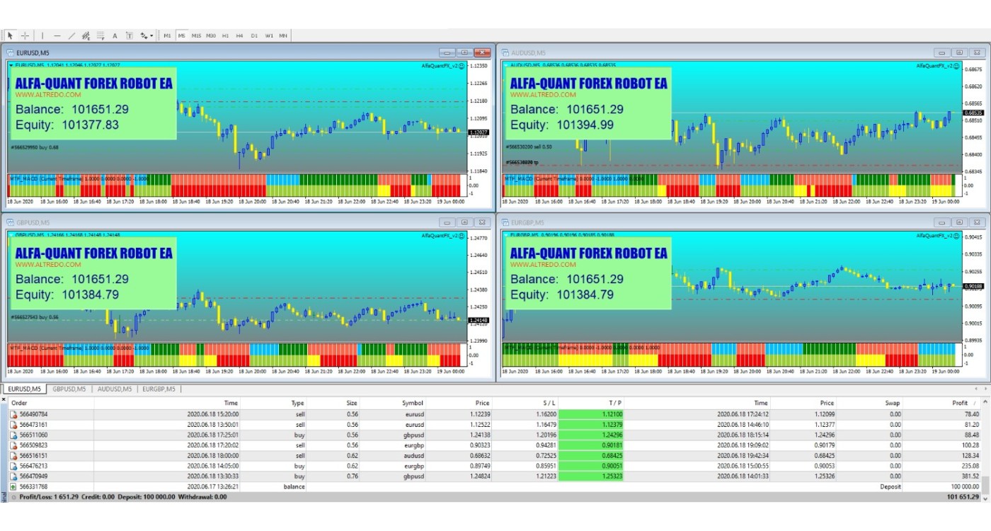This screenshot has height=531, width=991.
Task: Switch to the M15 timeframe
Action: coord(196,35)
